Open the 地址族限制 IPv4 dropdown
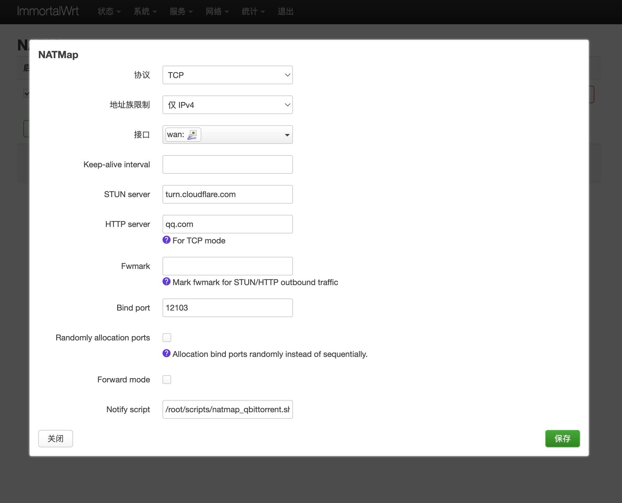This screenshot has width=622, height=503. pyautogui.click(x=227, y=105)
